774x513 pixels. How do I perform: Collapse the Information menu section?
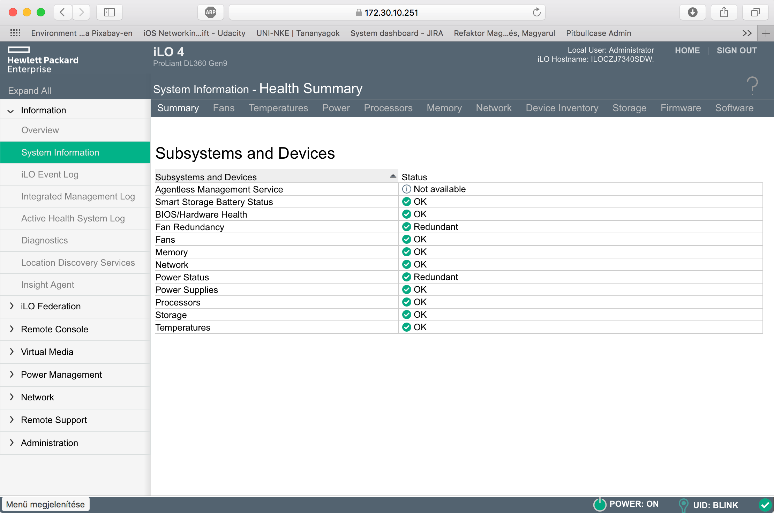click(x=11, y=111)
